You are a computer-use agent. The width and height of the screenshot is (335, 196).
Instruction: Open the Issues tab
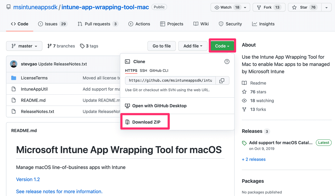click(x=52, y=24)
